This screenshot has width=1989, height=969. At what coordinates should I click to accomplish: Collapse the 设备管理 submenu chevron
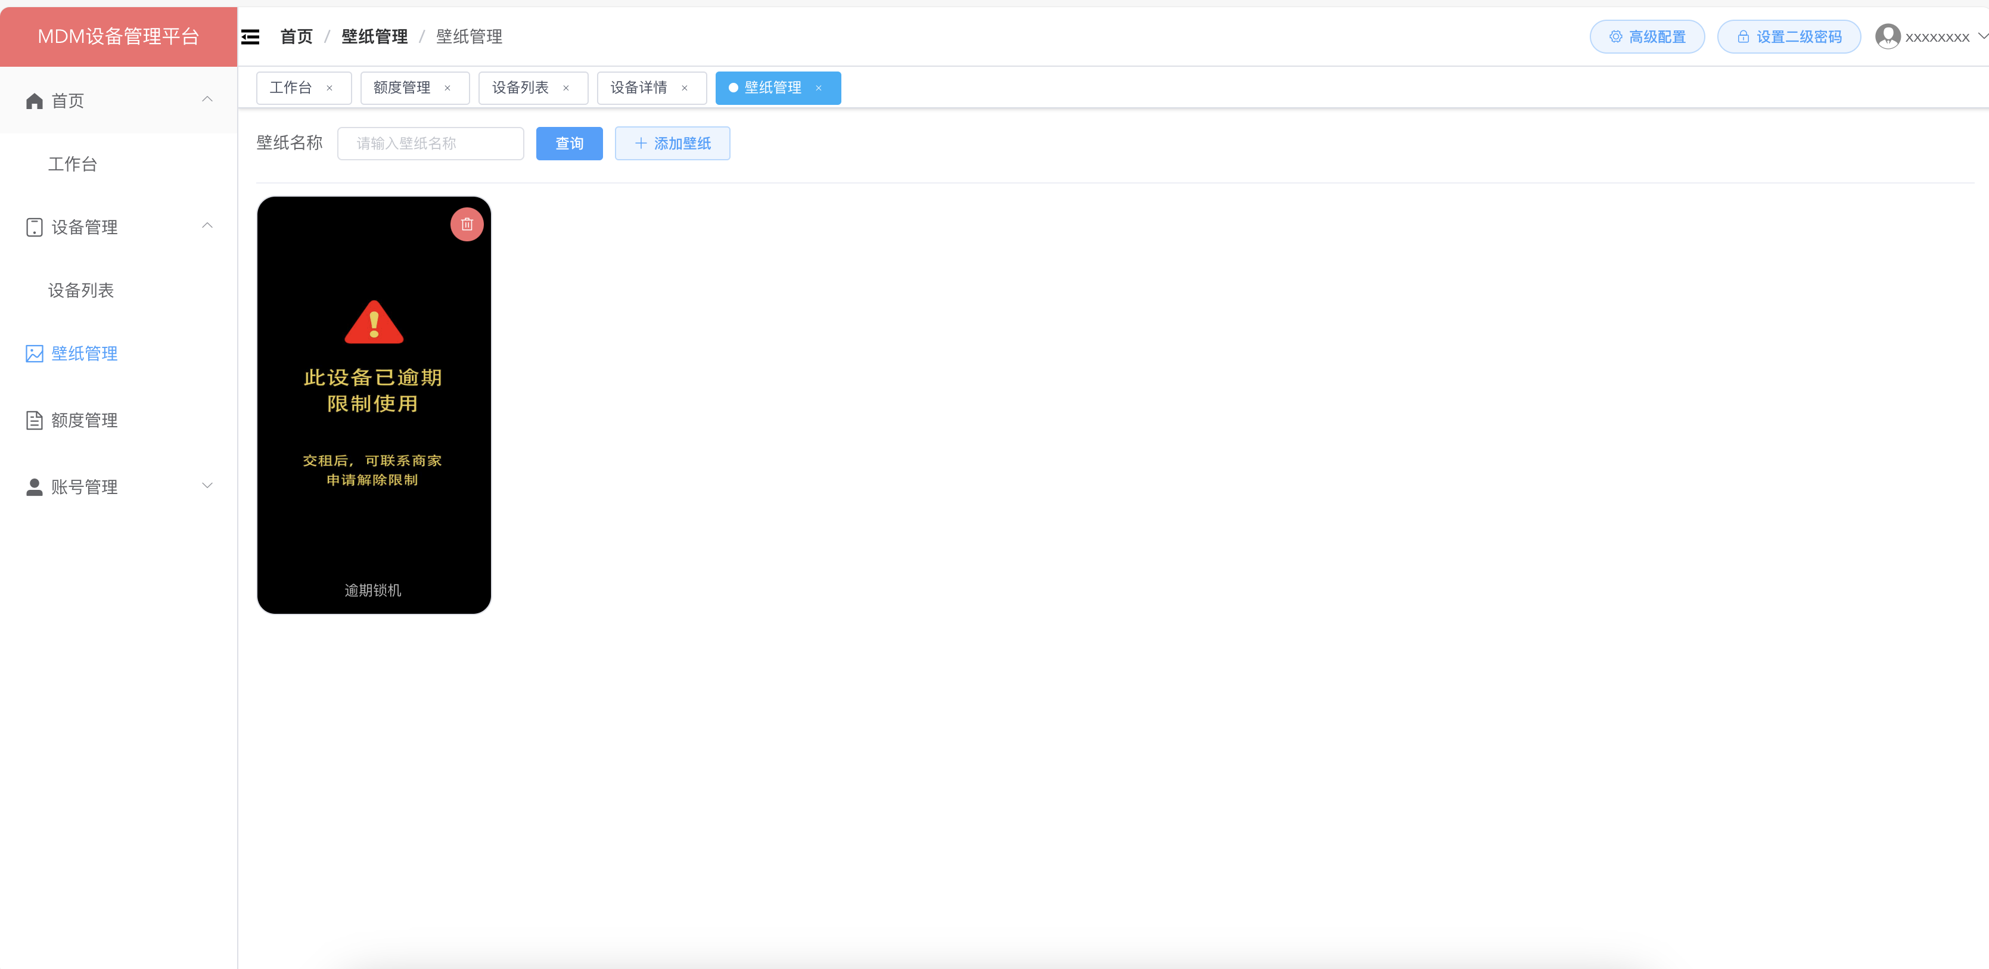coord(207,226)
